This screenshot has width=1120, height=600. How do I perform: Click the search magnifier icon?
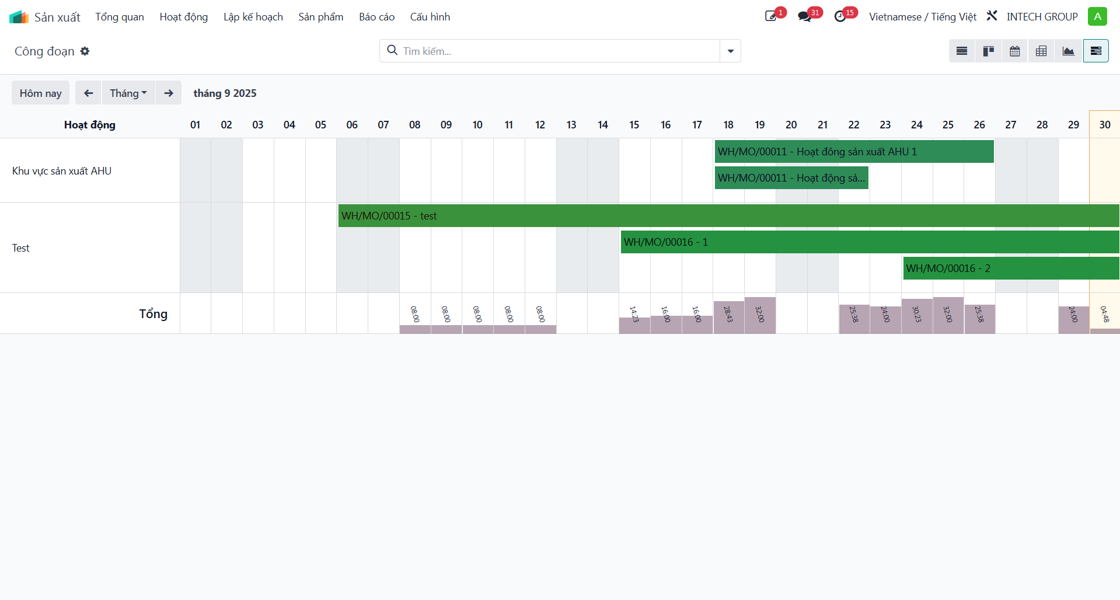tap(392, 50)
